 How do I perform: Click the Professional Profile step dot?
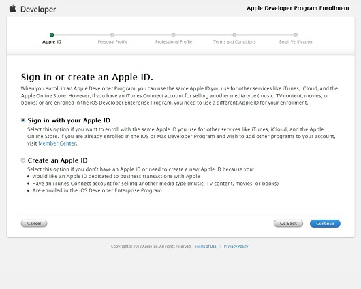coord(174,35)
